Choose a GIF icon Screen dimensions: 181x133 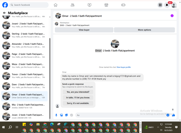72,115
